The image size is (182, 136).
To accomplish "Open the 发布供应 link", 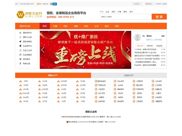I will pos(158,40).
